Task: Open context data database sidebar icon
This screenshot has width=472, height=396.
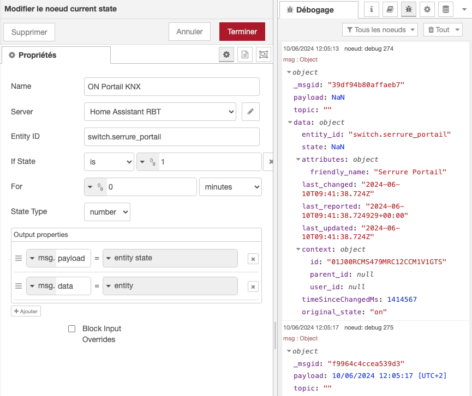Action: click(x=446, y=9)
